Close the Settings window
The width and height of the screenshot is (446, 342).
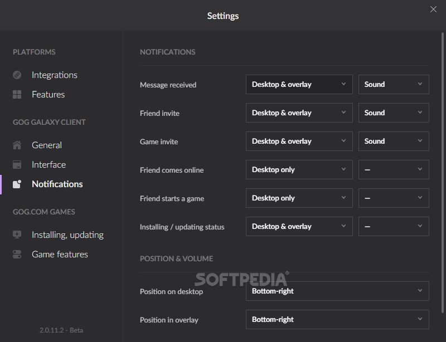click(x=433, y=9)
